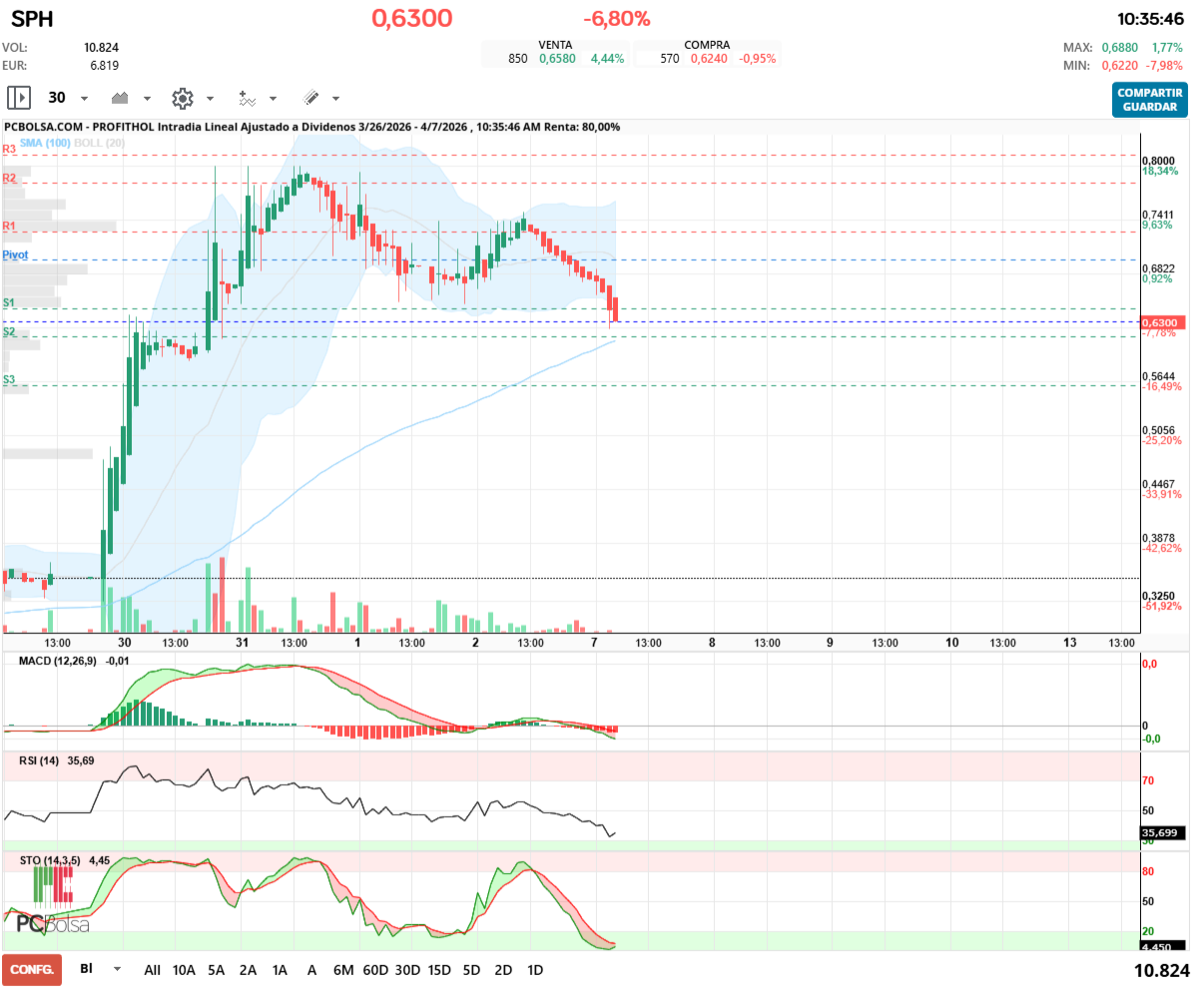Click the area chart type icon

(121, 98)
